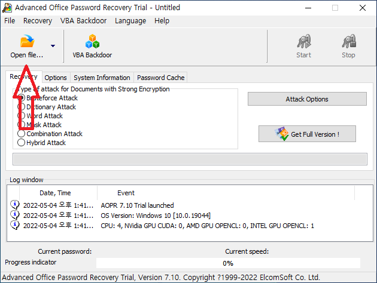
Task: Click the Event column header in log
Action: pyautogui.click(x=126, y=193)
